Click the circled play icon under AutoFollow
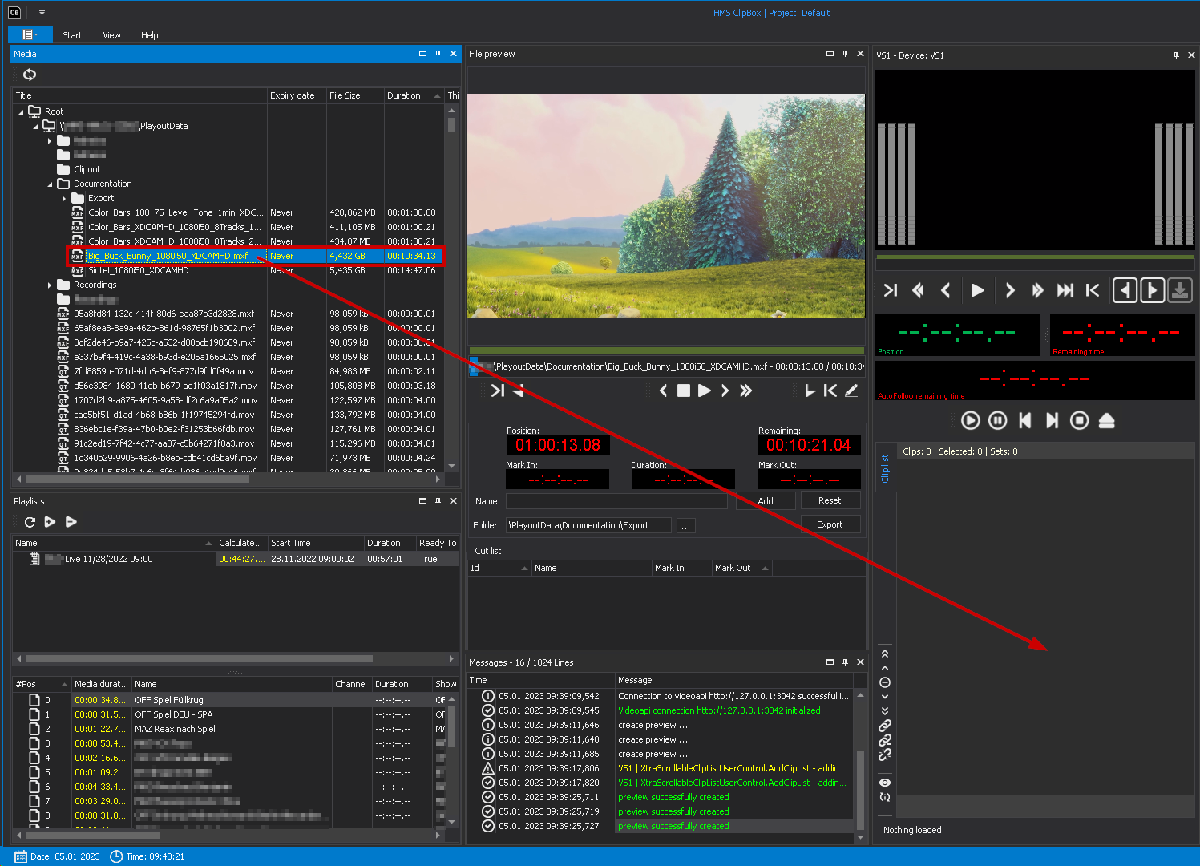1200x866 pixels. [970, 420]
